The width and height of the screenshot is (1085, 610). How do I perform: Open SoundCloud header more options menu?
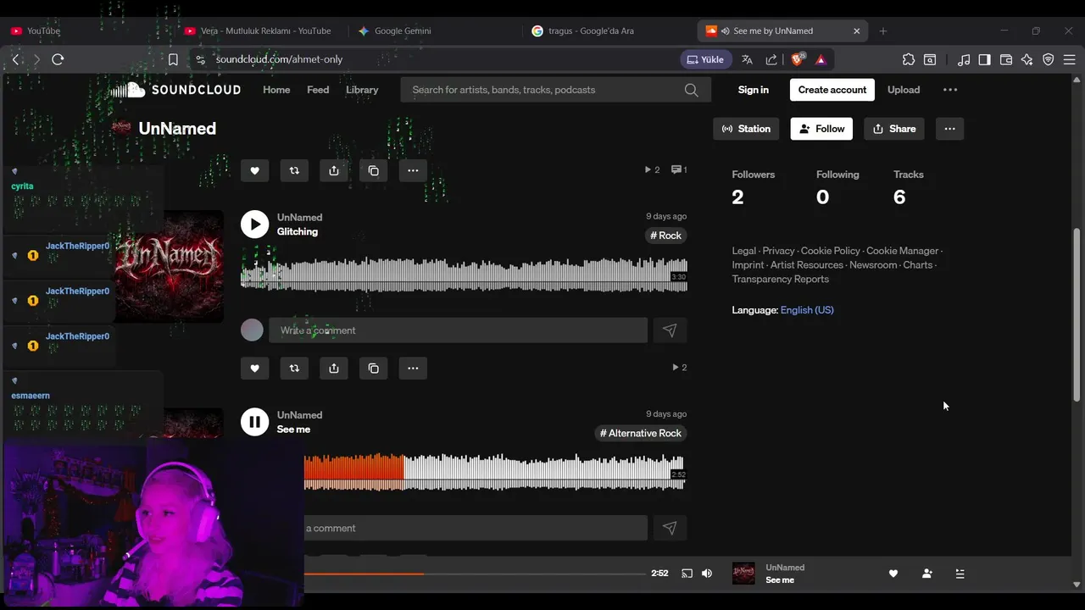pyautogui.click(x=950, y=90)
